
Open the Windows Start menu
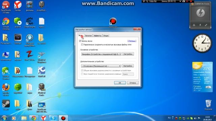click(4, 118)
